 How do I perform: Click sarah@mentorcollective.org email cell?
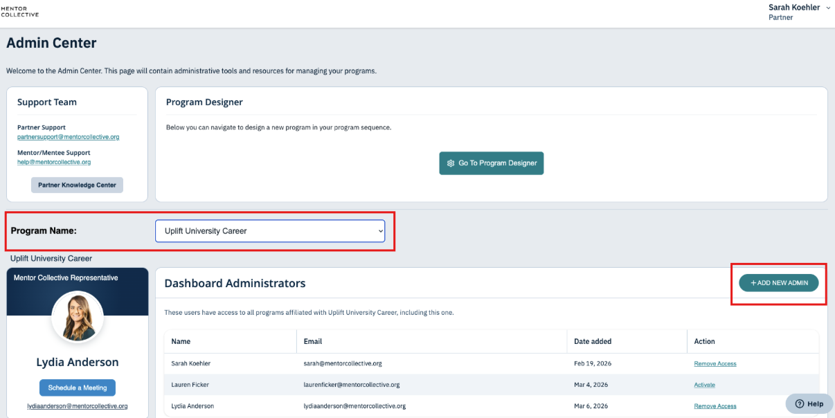[343, 363]
